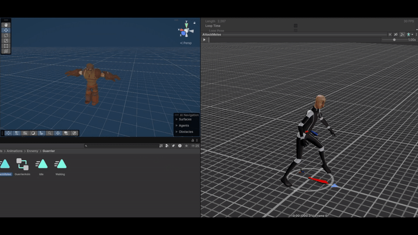Toggle hidden packages visibility (eye 25)
Viewport: 418px width, 235px height.
[195, 146]
